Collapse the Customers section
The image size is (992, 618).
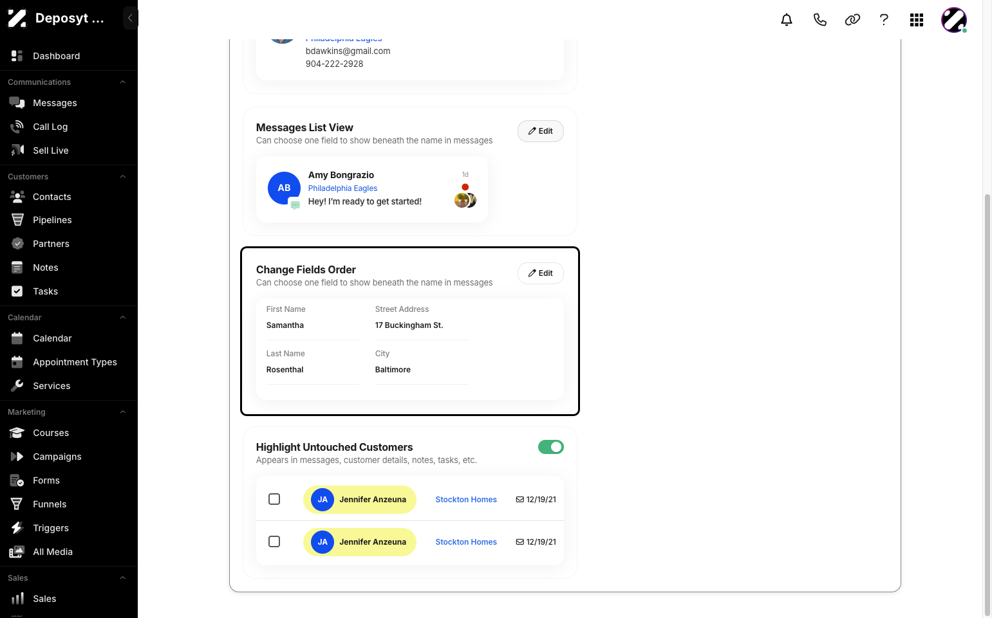tap(122, 176)
